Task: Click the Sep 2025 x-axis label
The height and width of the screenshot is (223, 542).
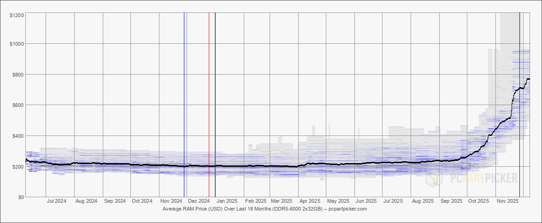Action: click(452, 201)
